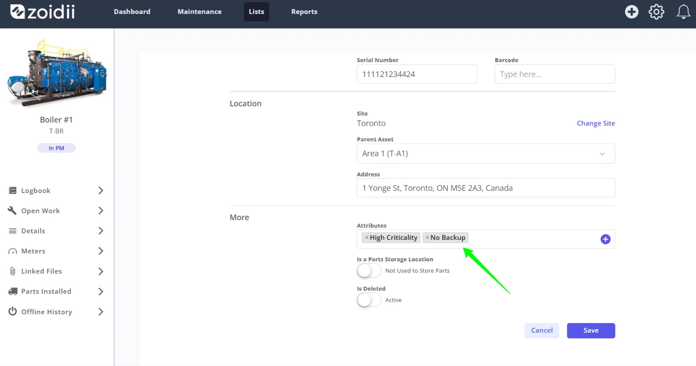Open the notifications bell
The height and width of the screenshot is (366, 696).
[683, 12]
